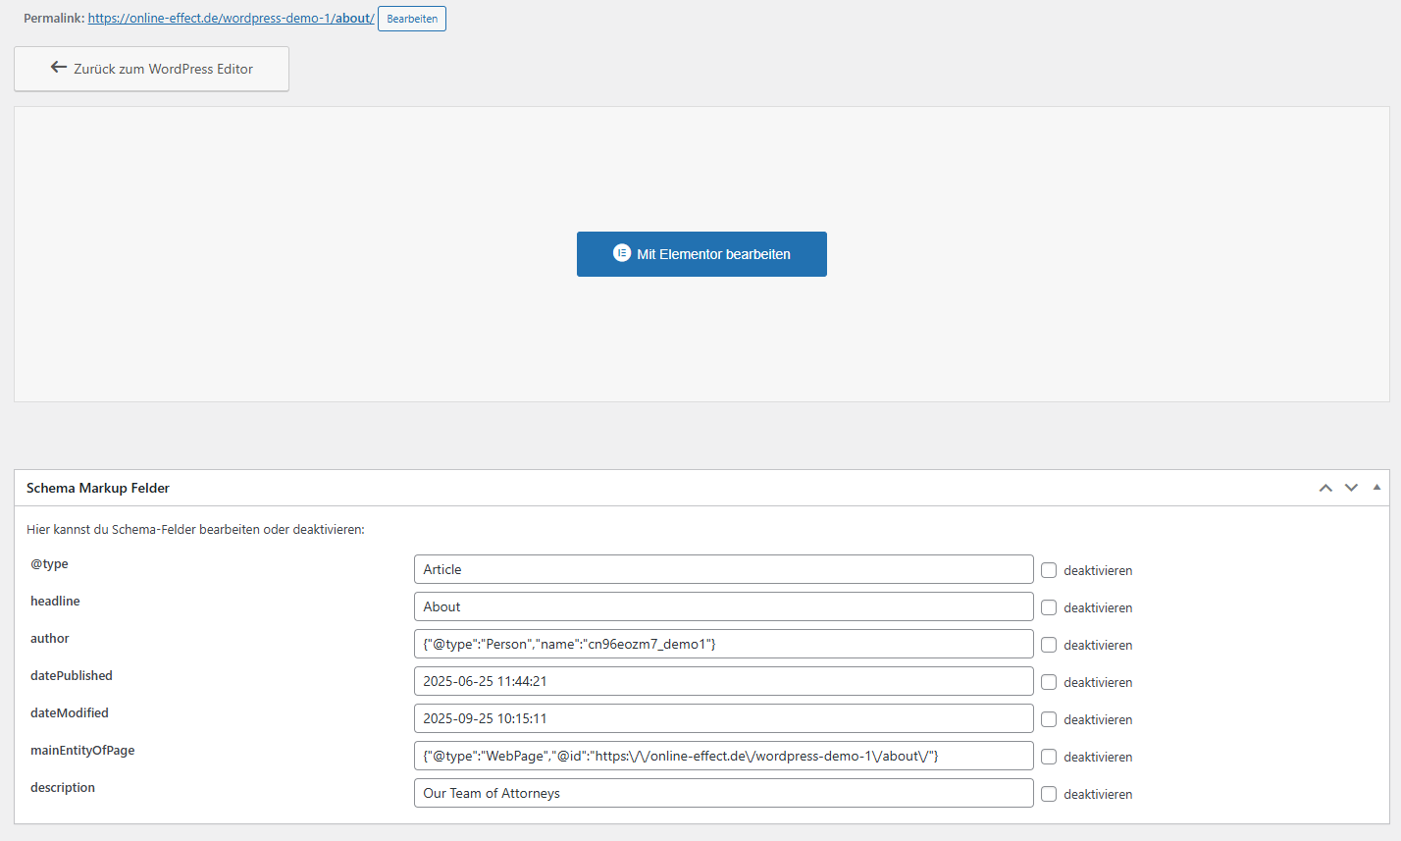The image size is (1401, 841).
Task: Collapse the Schema Markup Felder panel
Action: (x=1376, y=488)
